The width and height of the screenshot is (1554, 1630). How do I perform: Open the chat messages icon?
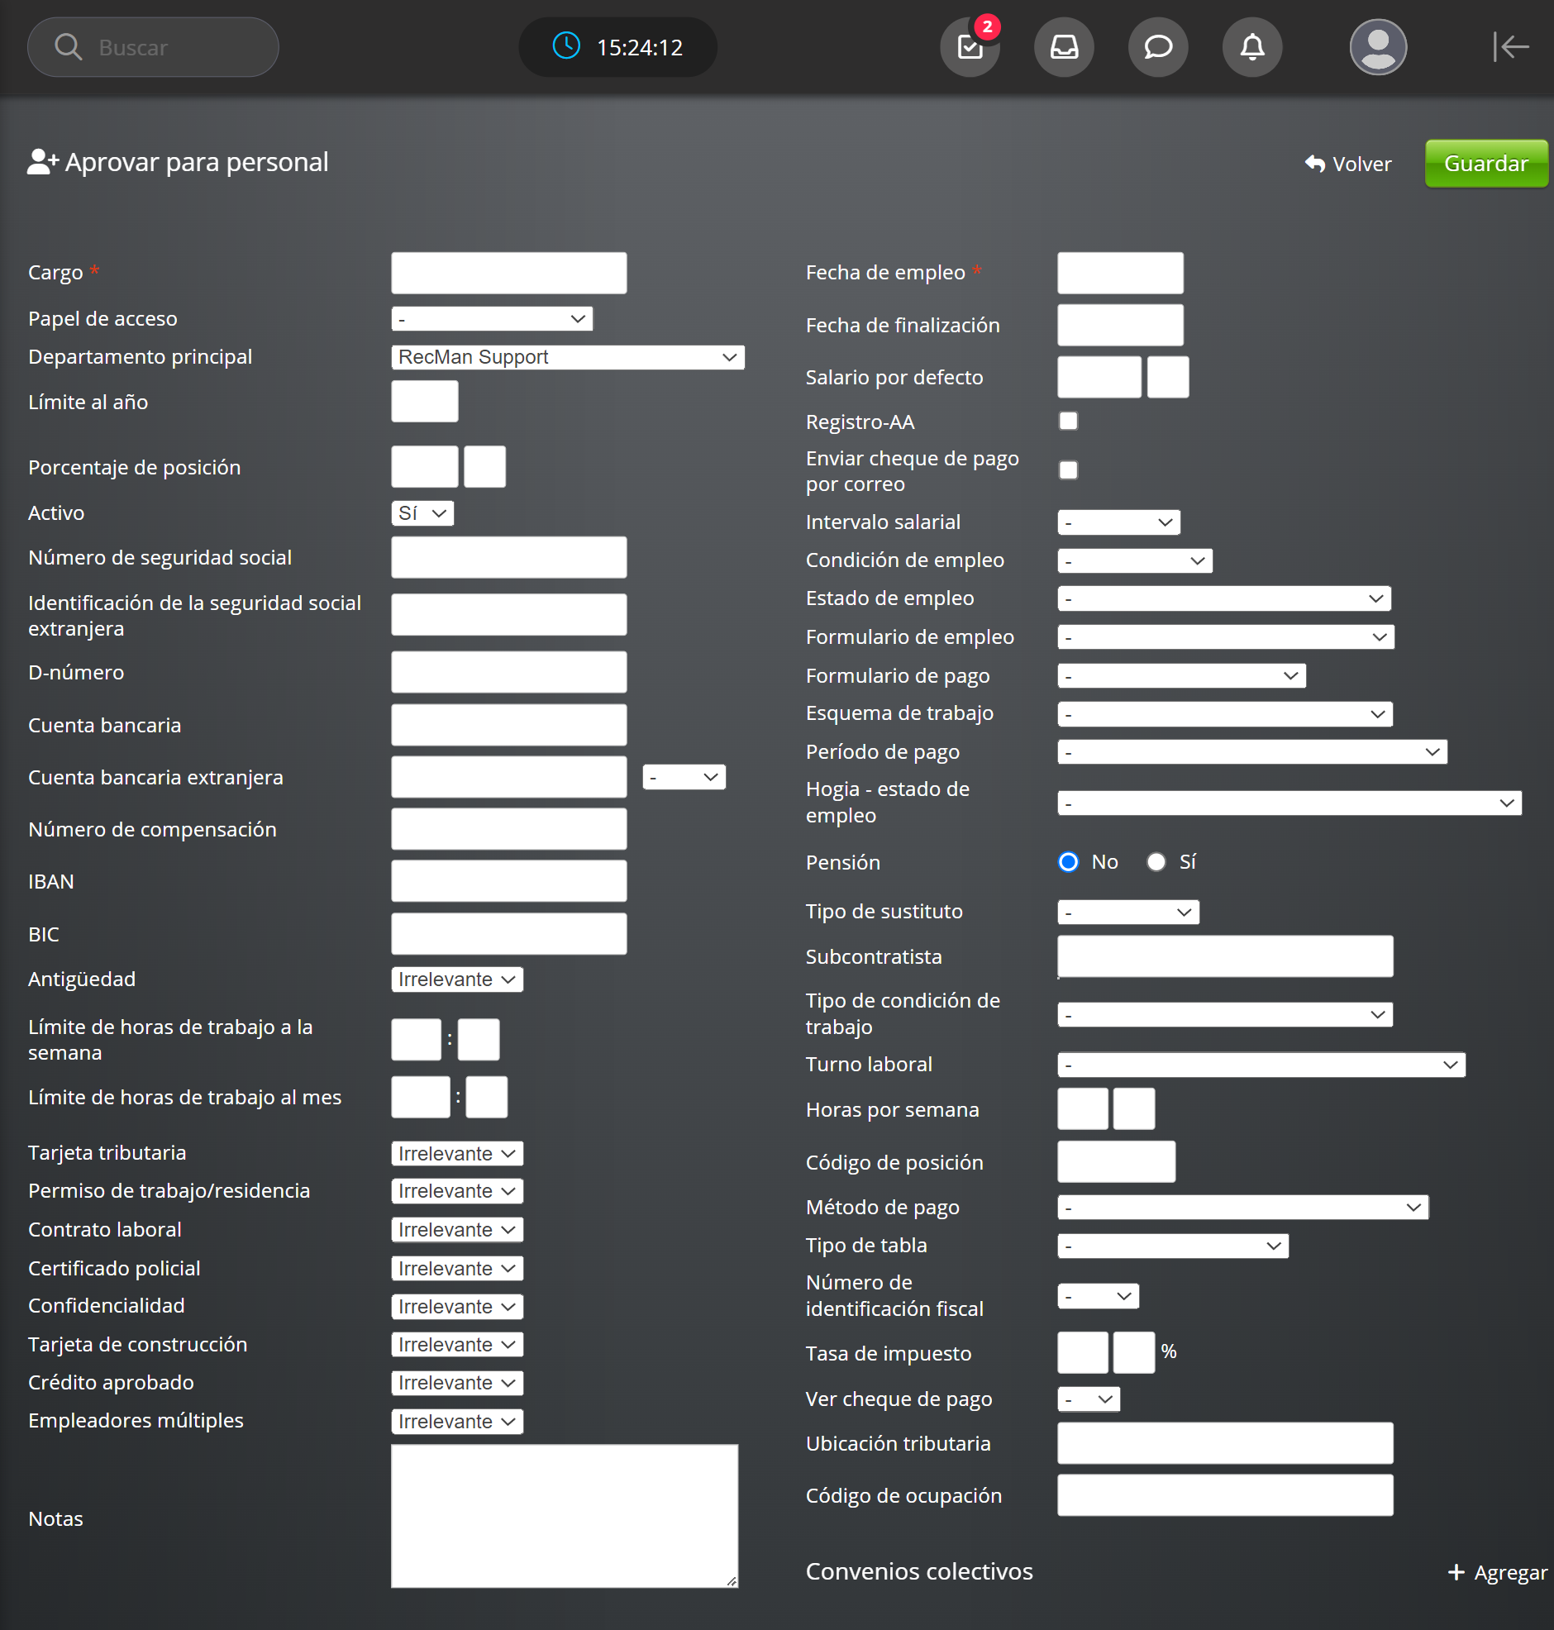point(1157,47)
